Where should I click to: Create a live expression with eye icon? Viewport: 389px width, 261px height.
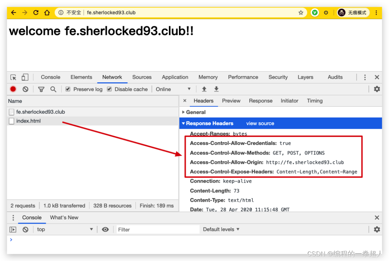105,230
